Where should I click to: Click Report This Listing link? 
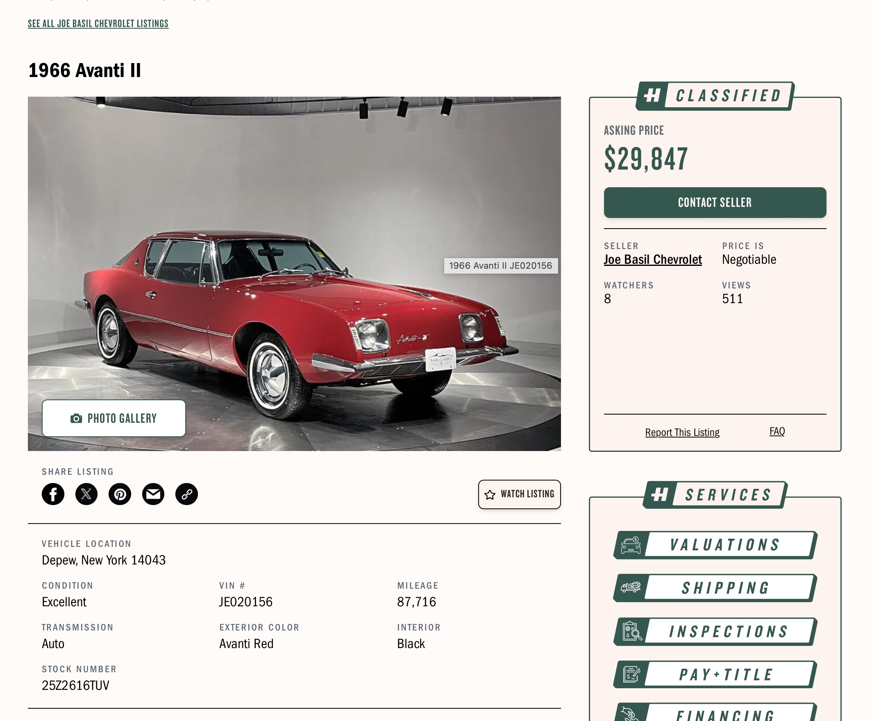click(682, 432)
